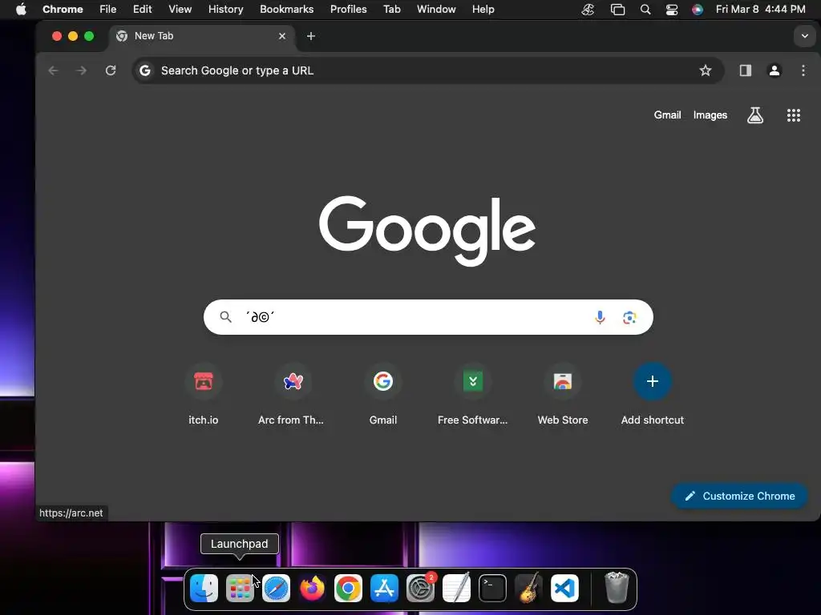Launch Firefox from the dock
Screen dimensions: 821x615
click(312, 589)
